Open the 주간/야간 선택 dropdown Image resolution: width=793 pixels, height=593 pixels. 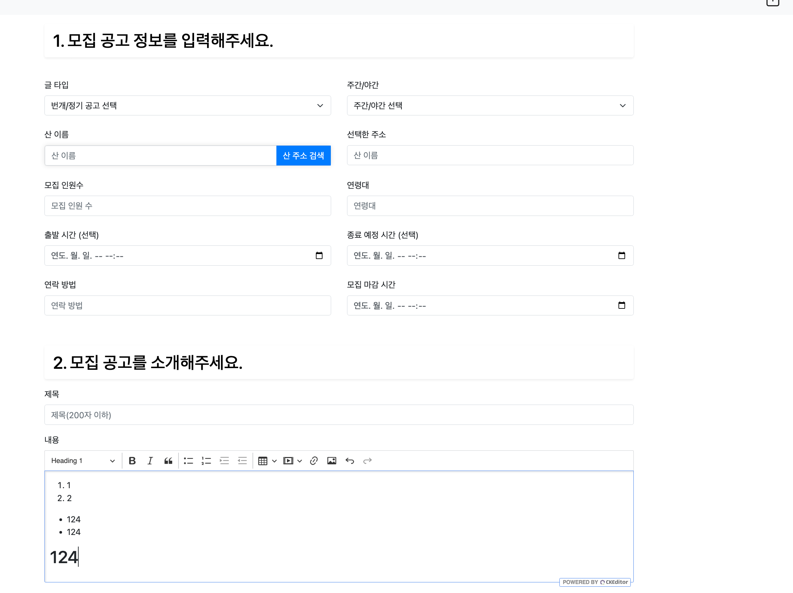point(490,105)
